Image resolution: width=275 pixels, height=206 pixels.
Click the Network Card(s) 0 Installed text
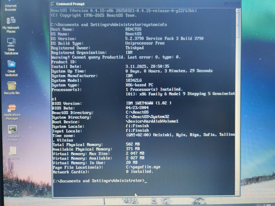(140, 171)
